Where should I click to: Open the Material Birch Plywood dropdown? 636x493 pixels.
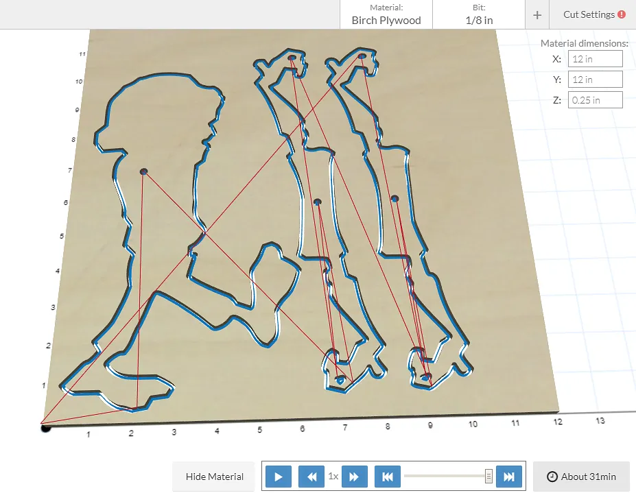coord(386,14)
